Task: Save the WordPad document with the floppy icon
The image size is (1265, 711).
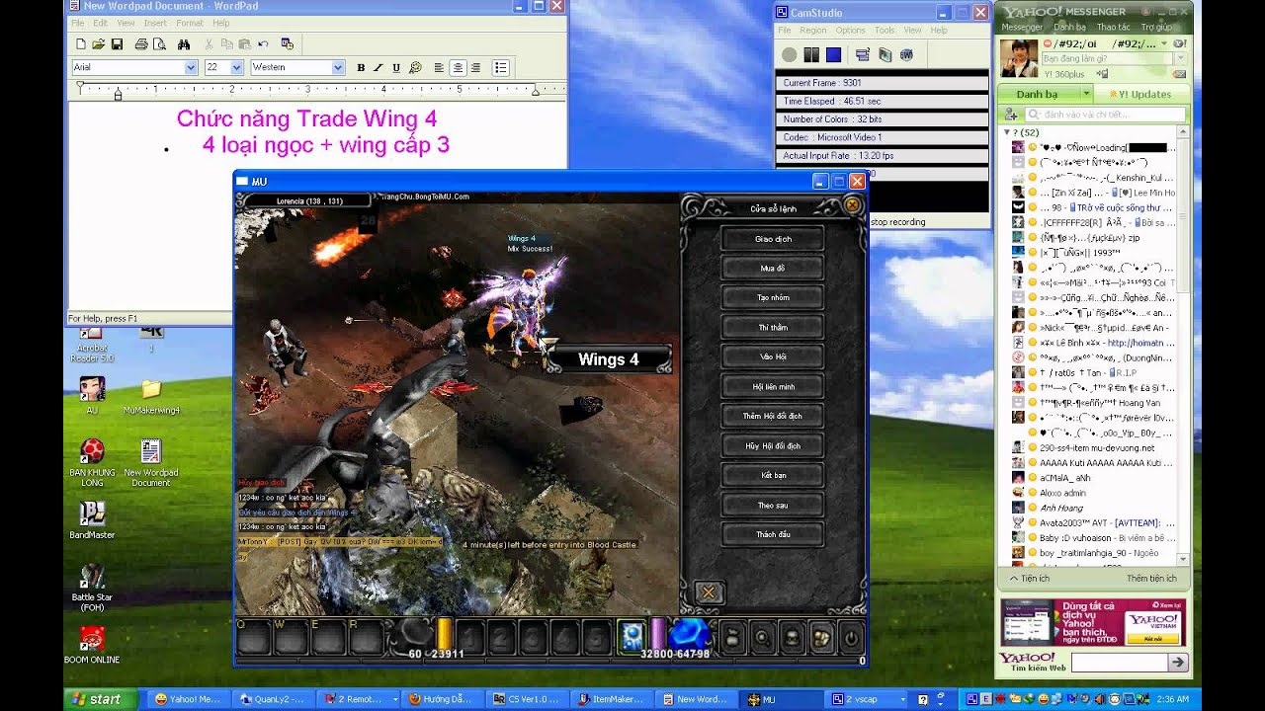Action: pyautogui.click(x=117, y=44)
